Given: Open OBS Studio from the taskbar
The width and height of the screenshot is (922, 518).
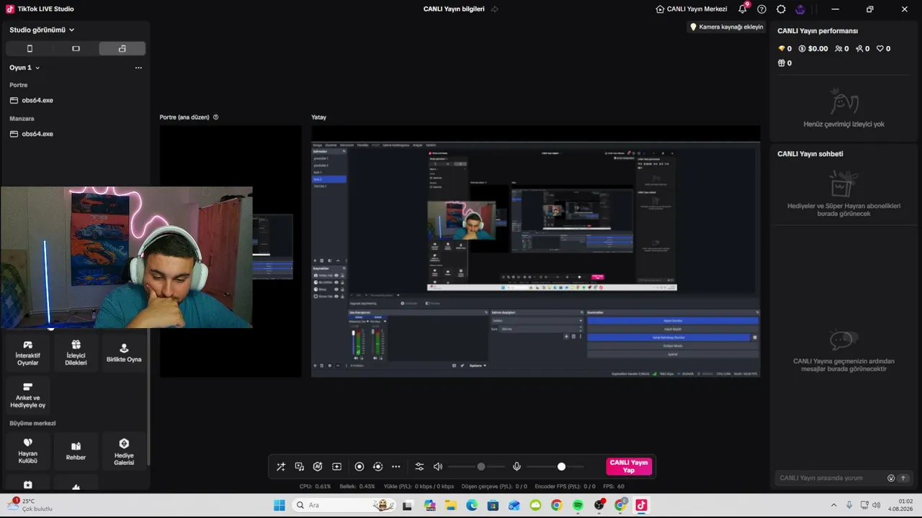Looking at the screenshot, I should click(599, 505).
